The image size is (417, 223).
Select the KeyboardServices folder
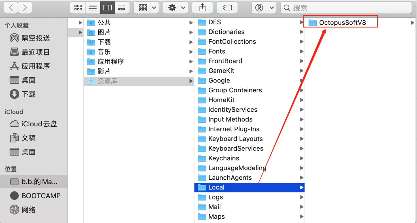[249, 148]
